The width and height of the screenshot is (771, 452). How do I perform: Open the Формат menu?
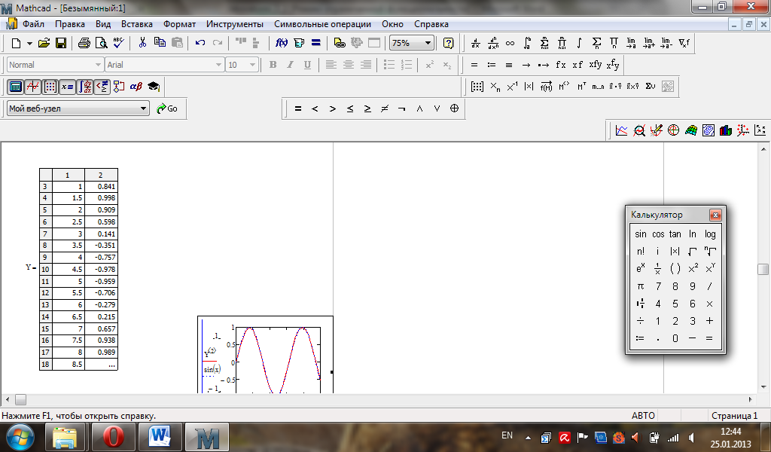[179, 24]
